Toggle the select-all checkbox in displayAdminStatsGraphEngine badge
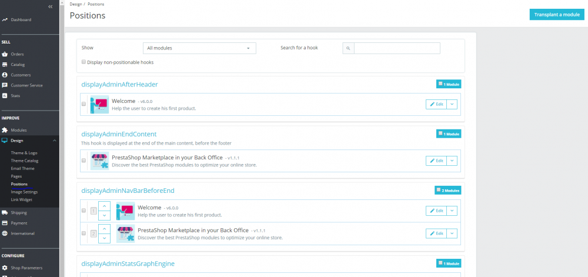This screenshot has height=277, width=588. point(440,263)
